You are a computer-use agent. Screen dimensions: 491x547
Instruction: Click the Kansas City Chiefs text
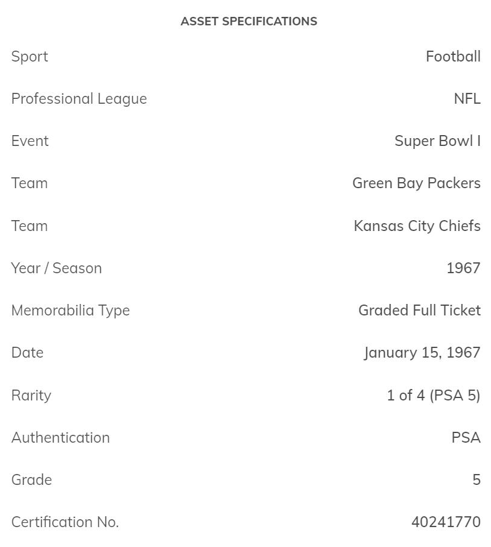click(417, 226)
